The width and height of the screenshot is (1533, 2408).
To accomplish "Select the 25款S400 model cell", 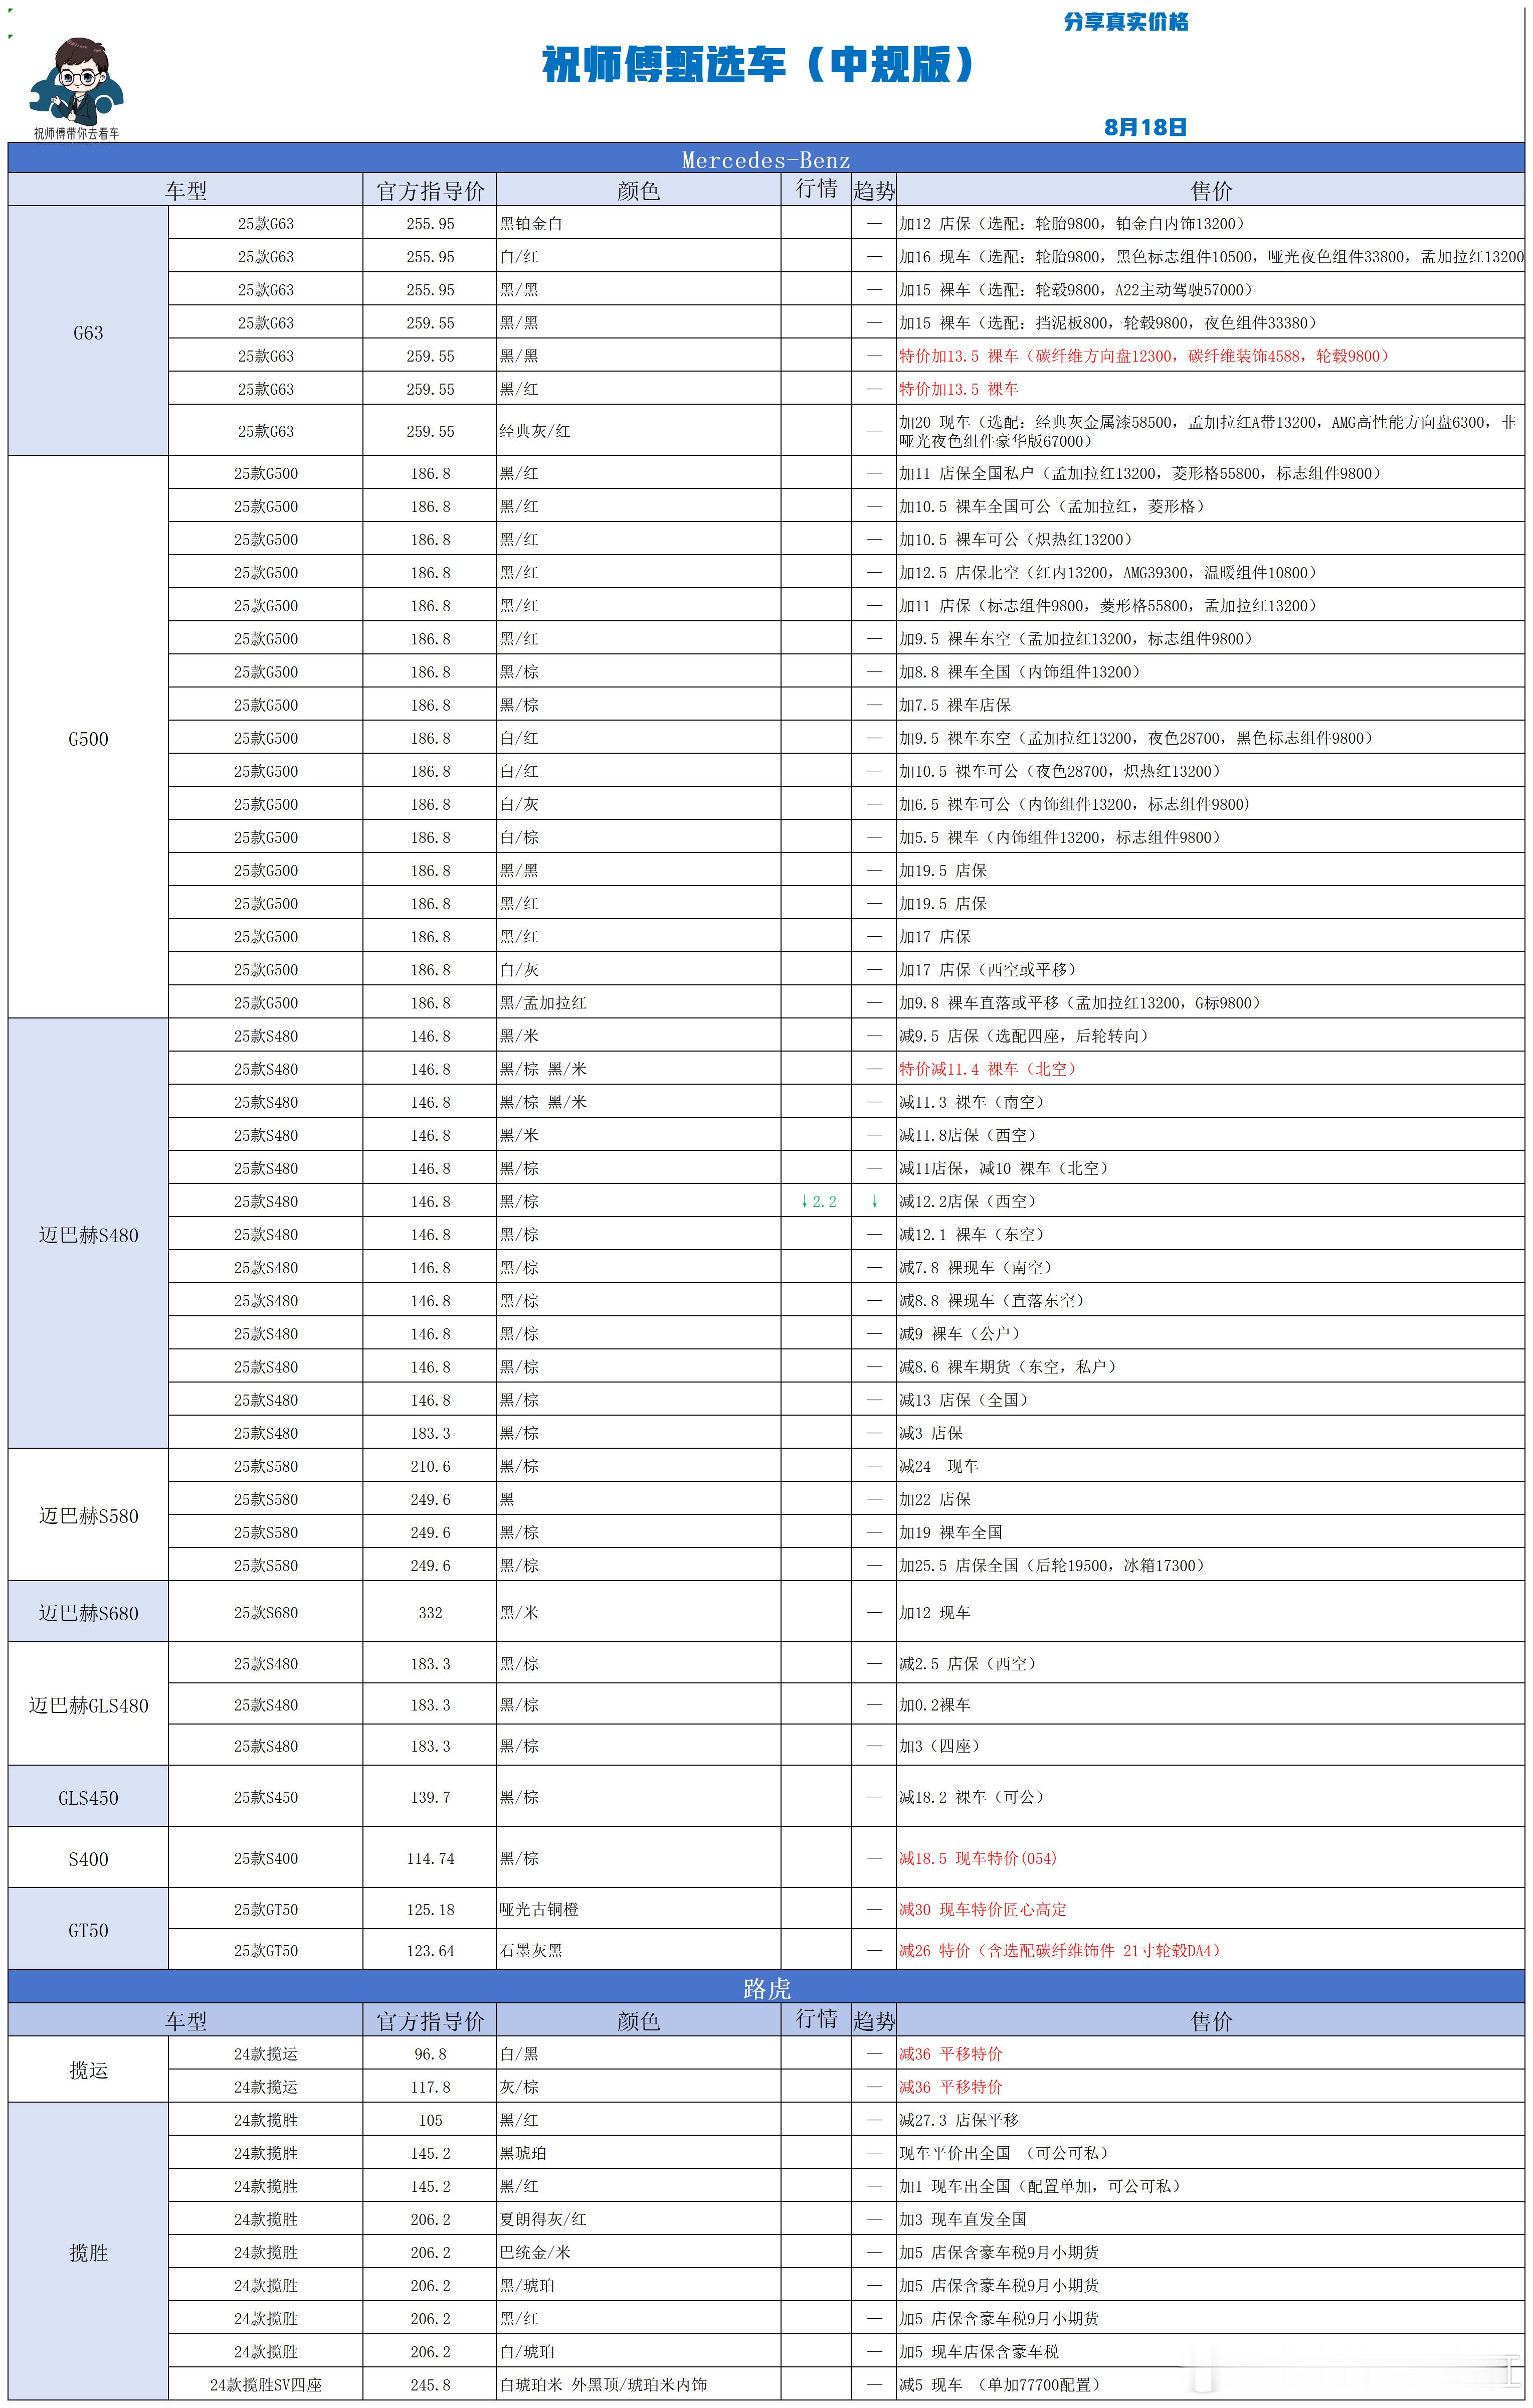I will [266, 1858].
